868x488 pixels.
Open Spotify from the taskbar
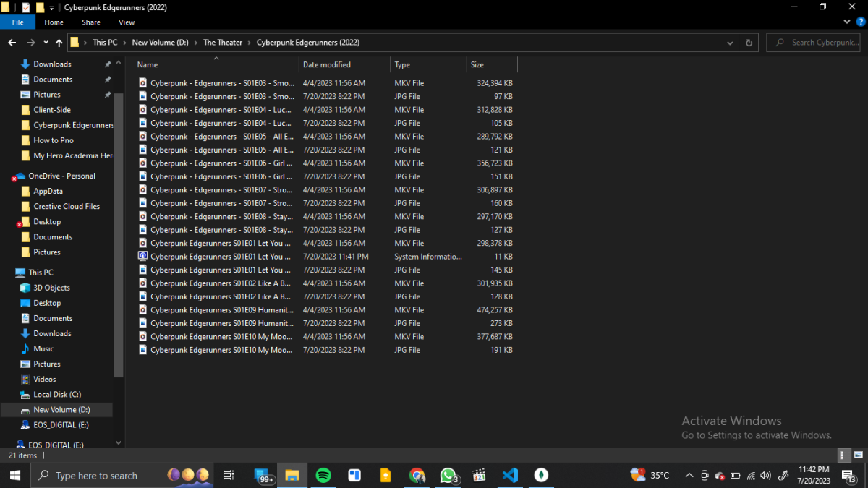323,475
